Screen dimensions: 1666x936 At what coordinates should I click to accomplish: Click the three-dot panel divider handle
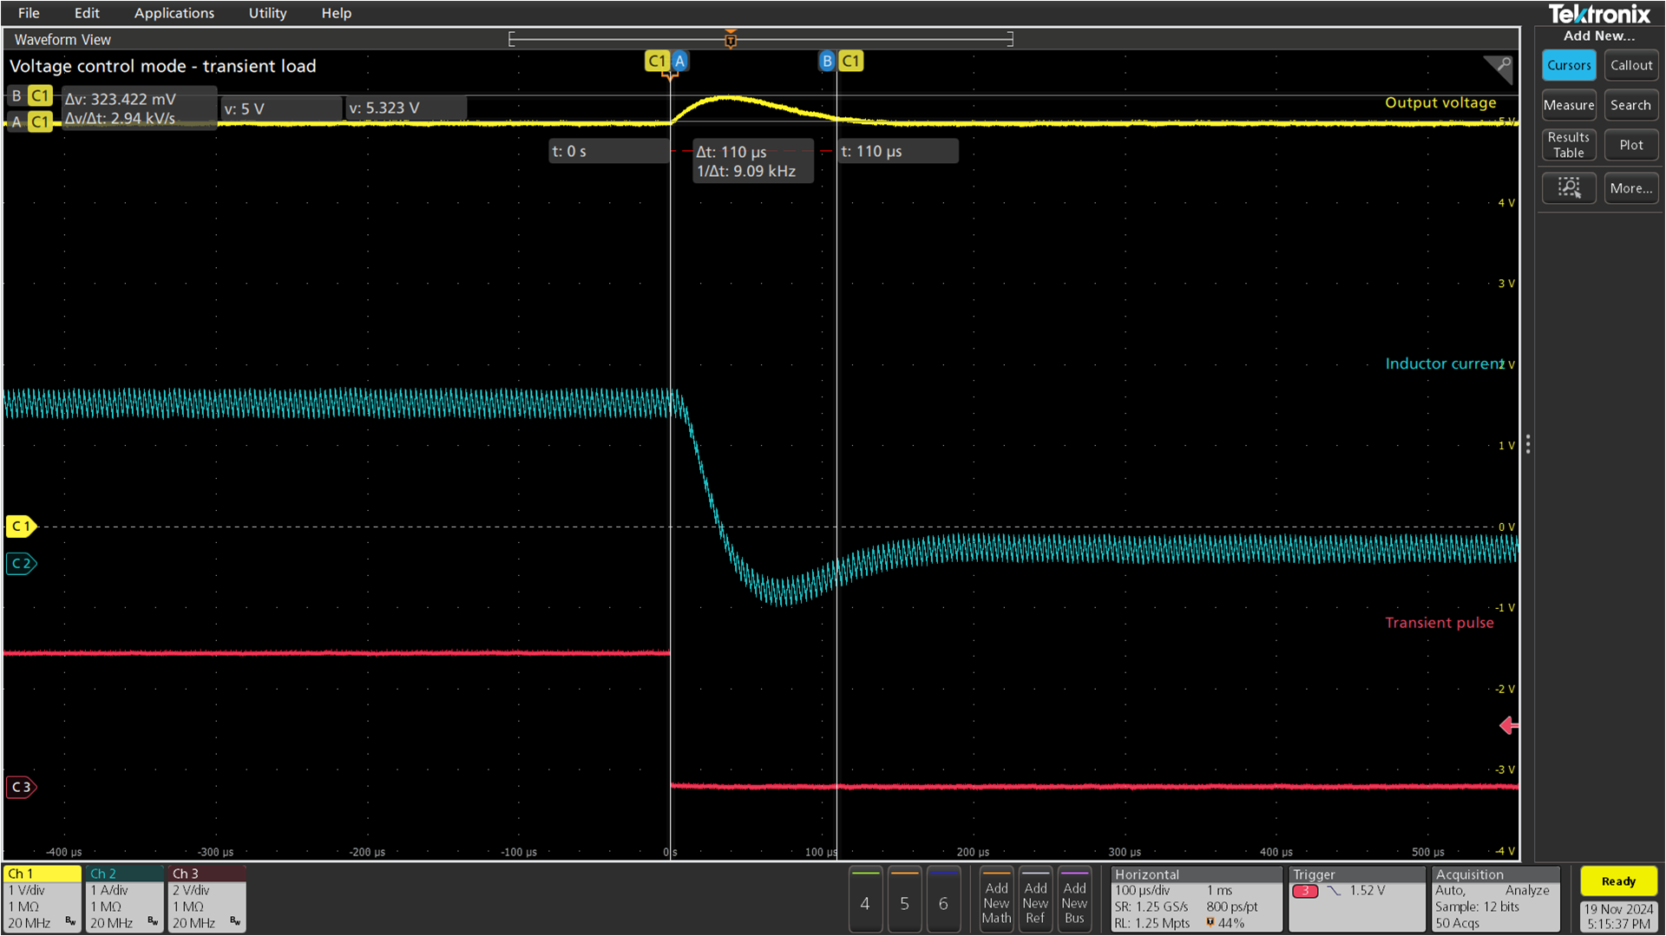(1528, 444)
